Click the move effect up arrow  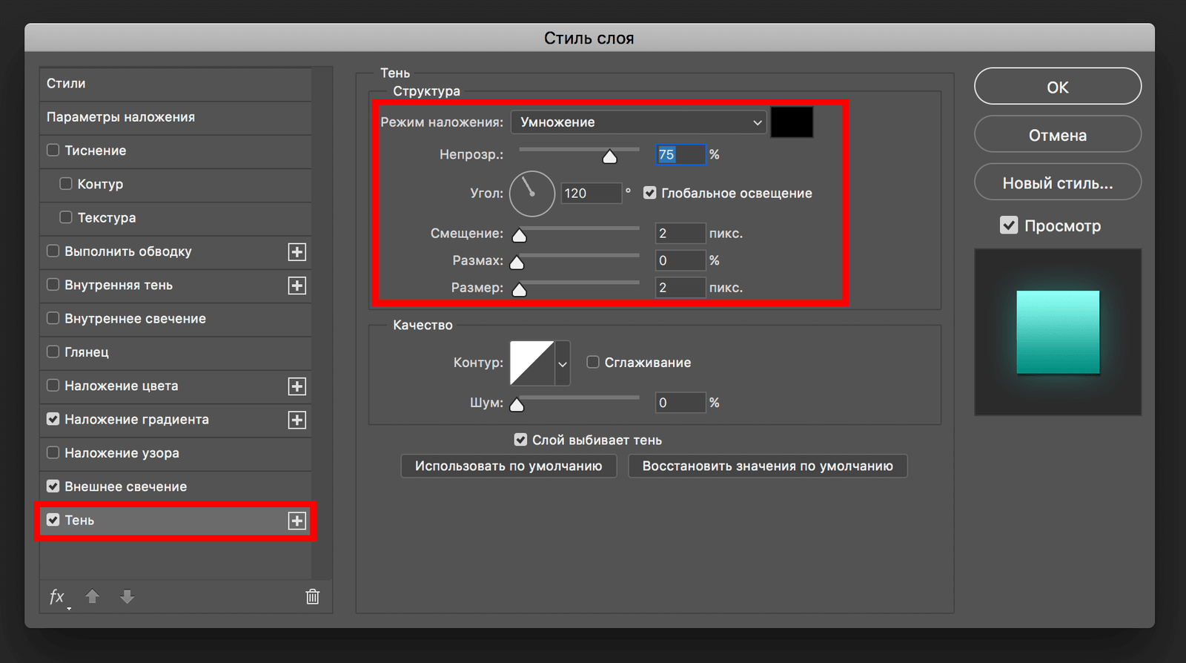(93, 597)
